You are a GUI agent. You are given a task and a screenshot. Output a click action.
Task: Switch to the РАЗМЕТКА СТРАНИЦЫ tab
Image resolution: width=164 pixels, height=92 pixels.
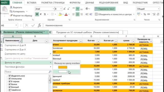click(x=53, y=3)
